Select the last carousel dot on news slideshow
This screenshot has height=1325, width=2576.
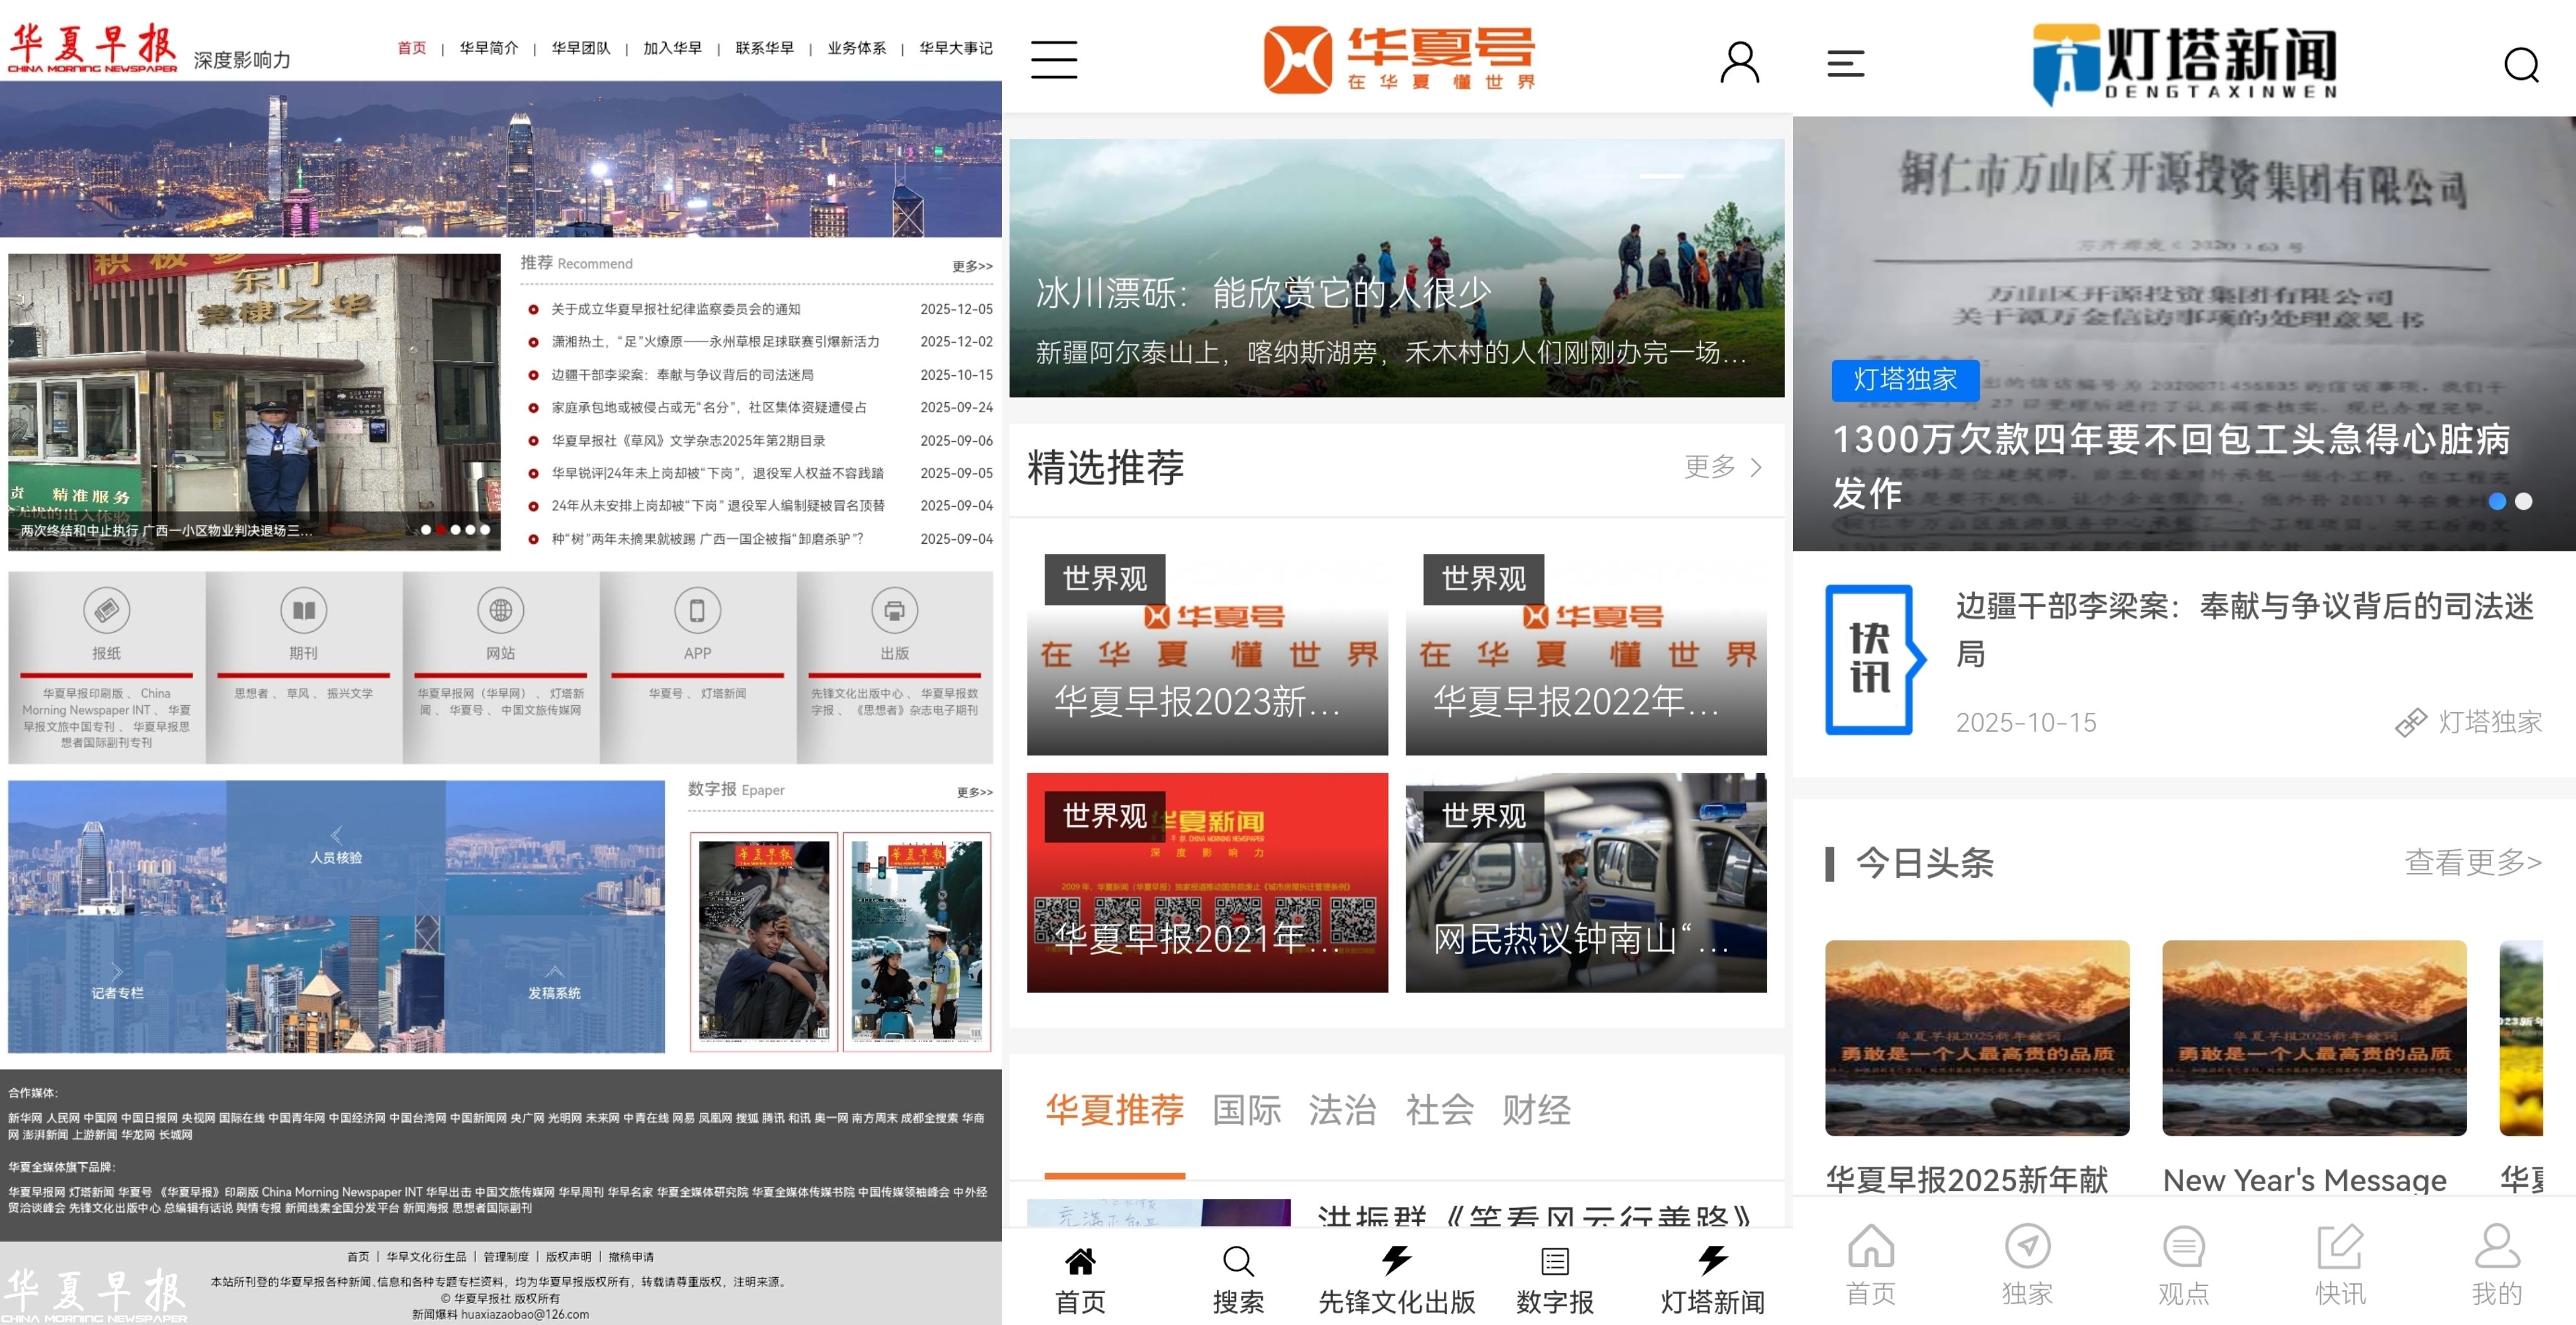485,530
